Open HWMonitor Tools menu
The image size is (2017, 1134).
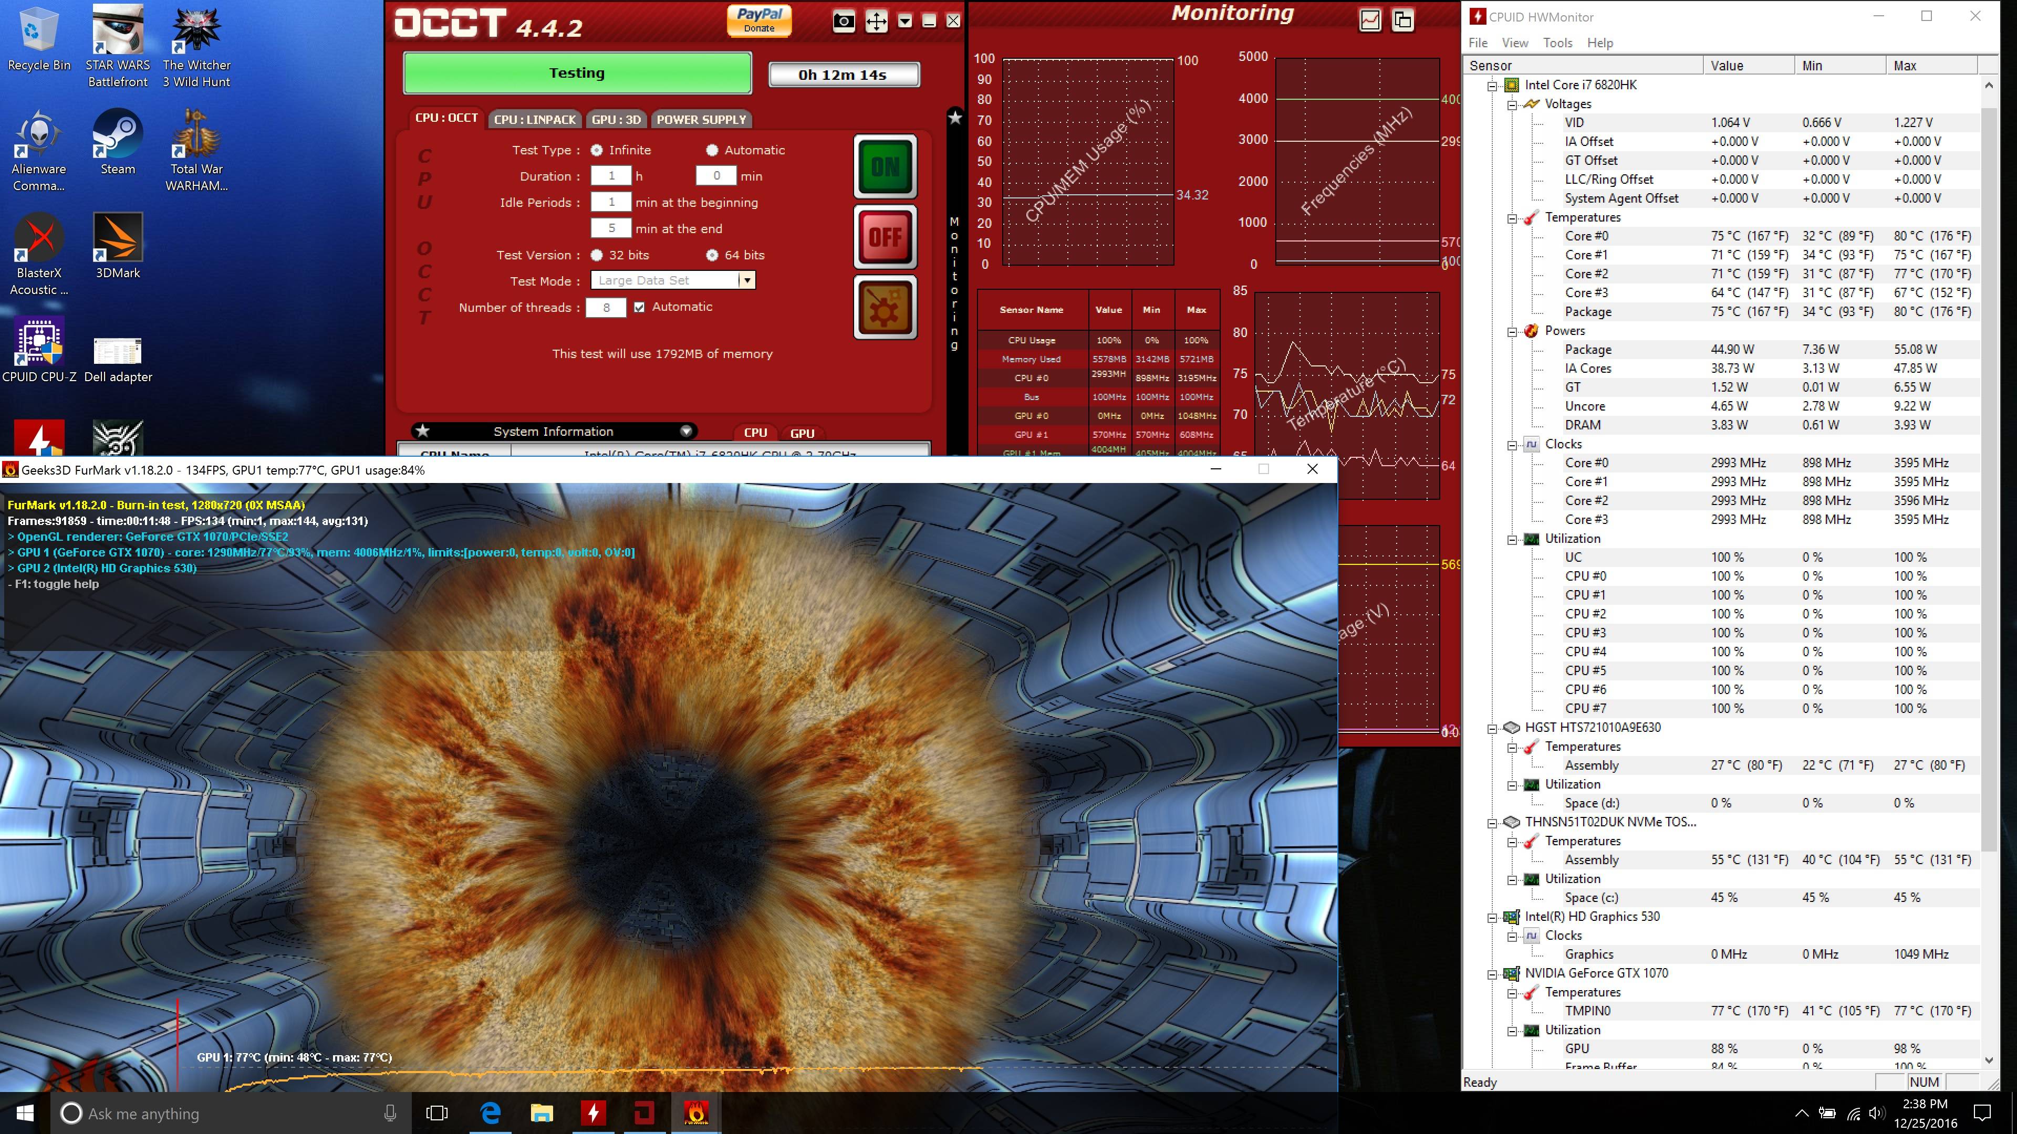pos(1557,43)
